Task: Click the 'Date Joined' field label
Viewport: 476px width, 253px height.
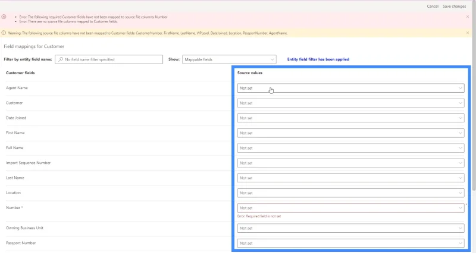Action: [x=16, y=118]
